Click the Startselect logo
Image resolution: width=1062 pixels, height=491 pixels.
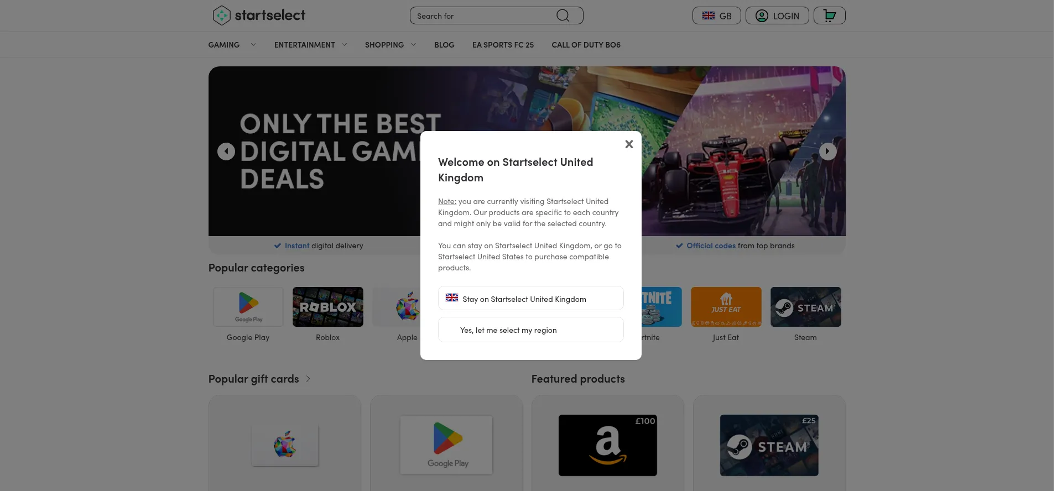(259, 15)
